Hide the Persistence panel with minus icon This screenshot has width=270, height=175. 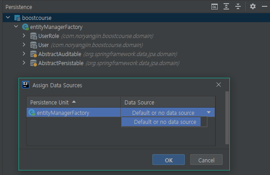(x=265, y=7)
